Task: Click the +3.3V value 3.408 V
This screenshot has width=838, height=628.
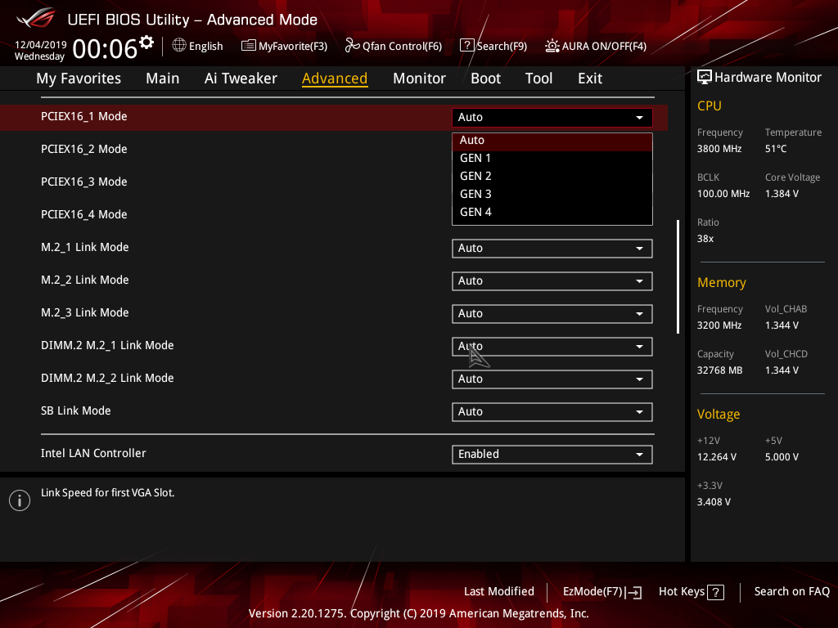Action: [x=714, y=502]
